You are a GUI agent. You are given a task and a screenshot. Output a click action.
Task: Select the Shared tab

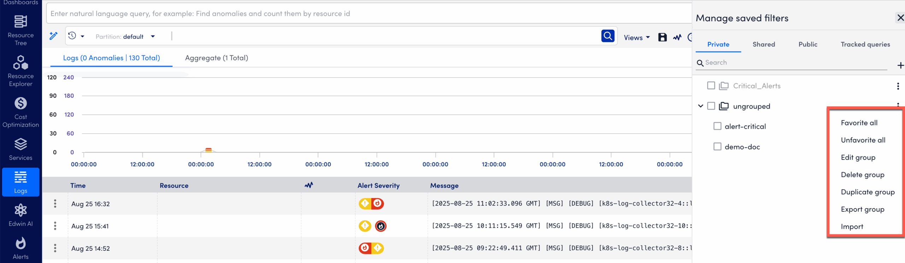tap(764, 44)
